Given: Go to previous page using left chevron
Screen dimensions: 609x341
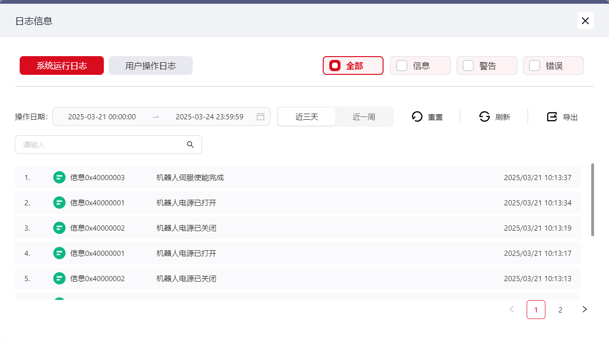Looking at the screenshot, I should tap(512, 309).
